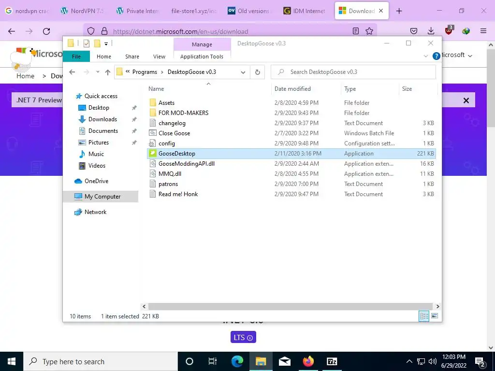Open address bar history dropdown
The image size is (495, 371).
pos(243,72)
